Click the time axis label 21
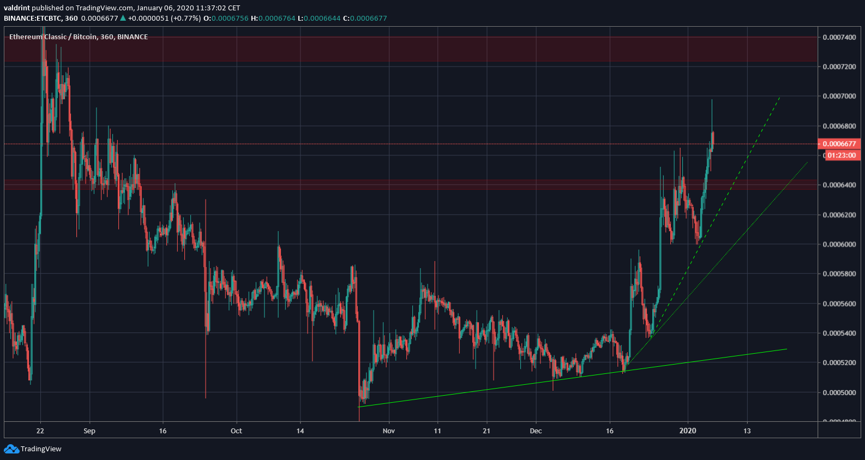The width and height of the screenshot is (865, 460). [486, 431]
